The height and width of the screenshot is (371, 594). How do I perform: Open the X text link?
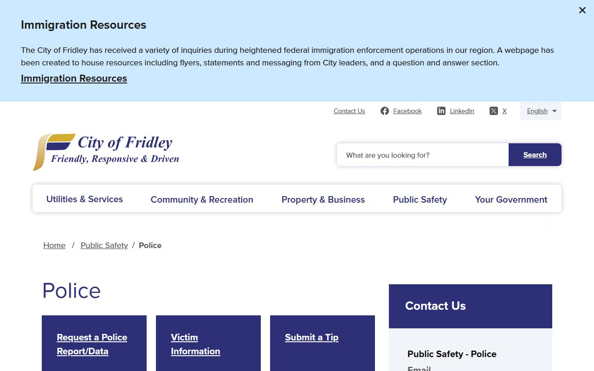(504, 111)
